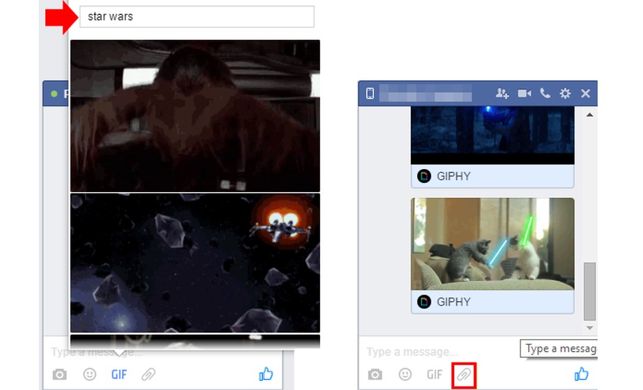Open emoji picker in left chat
The width and height of the screenshot is (643, 390).
click(90, 374)
